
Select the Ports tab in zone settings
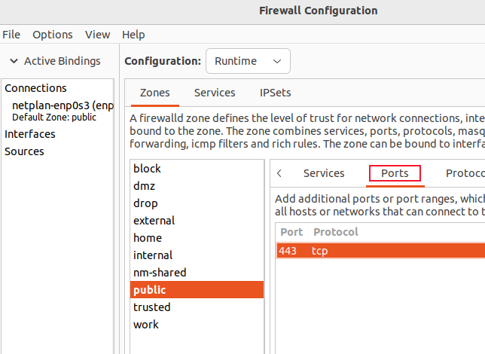click(x=395, y=173)
